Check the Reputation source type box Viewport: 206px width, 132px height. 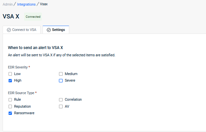[x=10, y=106]
